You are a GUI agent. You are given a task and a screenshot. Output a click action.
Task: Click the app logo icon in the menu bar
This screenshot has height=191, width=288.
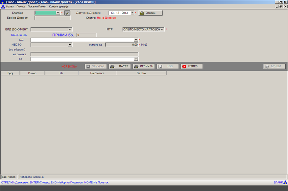tap(3, 6)
